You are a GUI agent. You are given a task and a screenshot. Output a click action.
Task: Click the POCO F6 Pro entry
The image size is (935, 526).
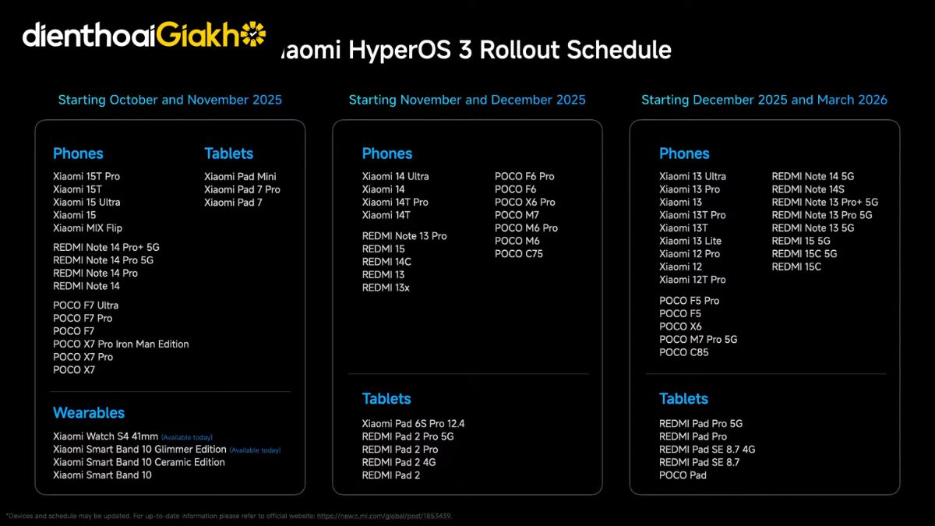coord(524,177)
